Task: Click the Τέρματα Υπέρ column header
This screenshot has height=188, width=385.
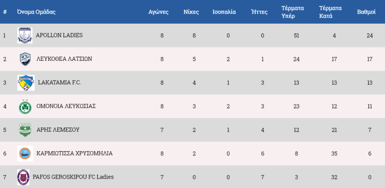Action: pos(293,12)
